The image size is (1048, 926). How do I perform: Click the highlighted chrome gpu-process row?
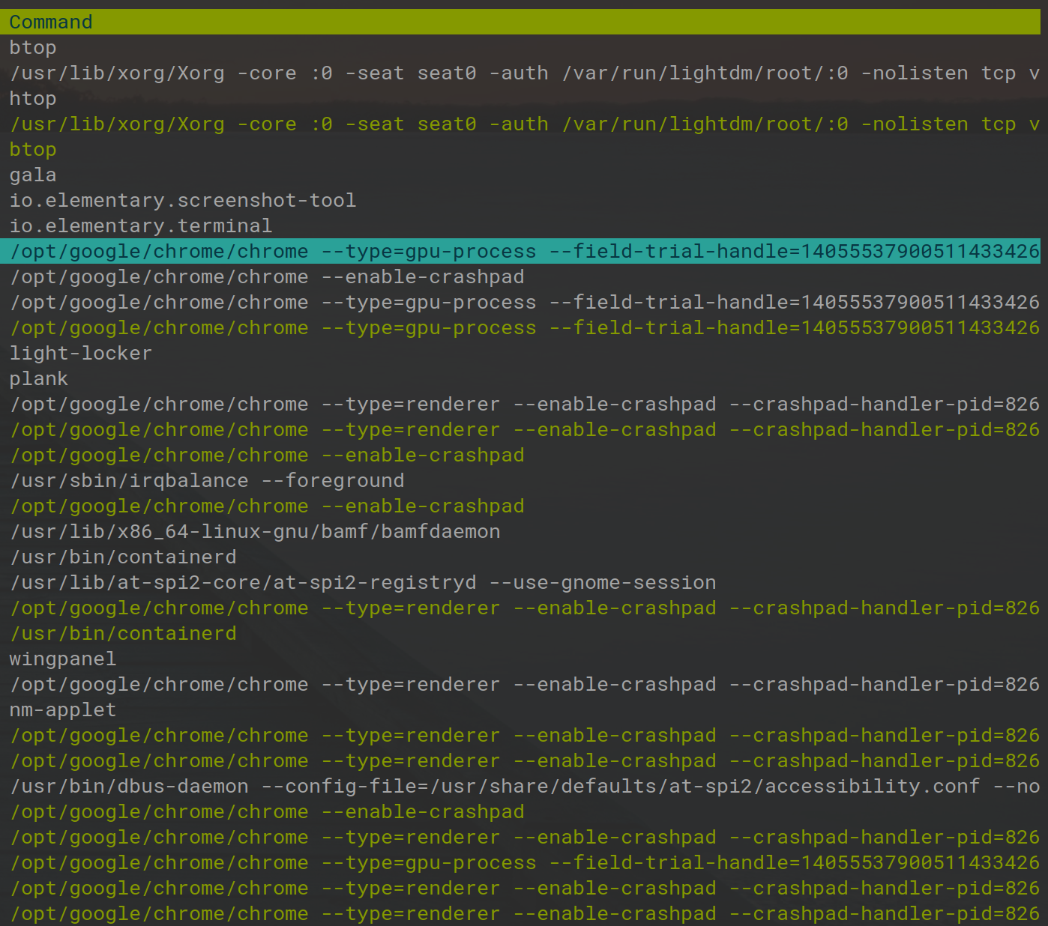pyautogui.click(x=520, y=251)
